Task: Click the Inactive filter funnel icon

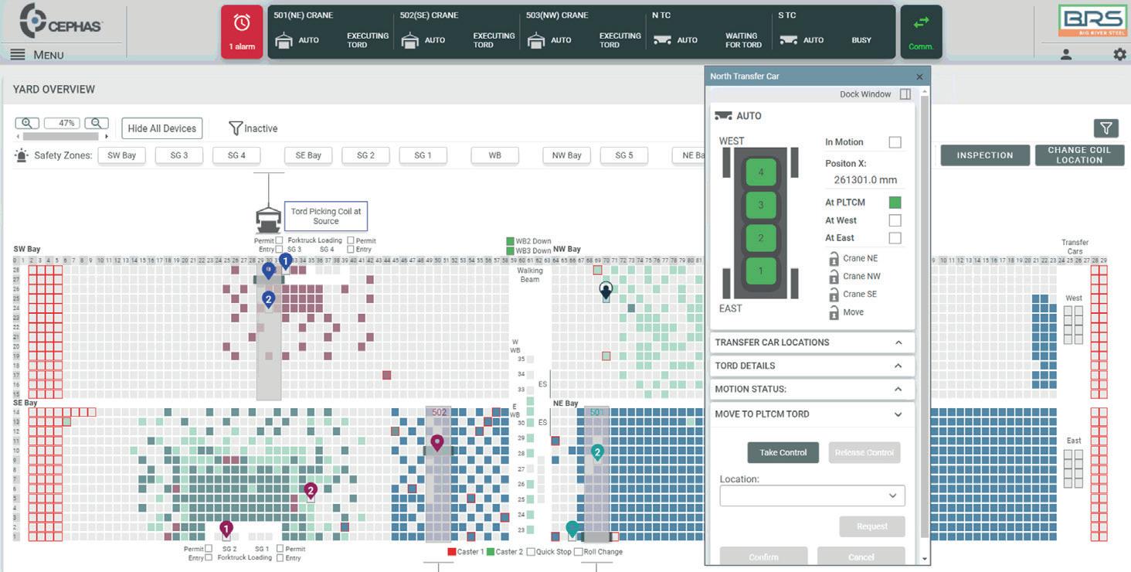Action: (x=236, y=128)
